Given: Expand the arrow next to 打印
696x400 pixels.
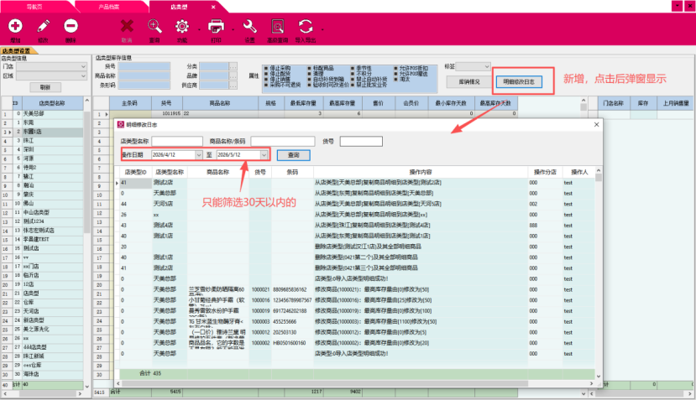Looking at the screenshot, I should point(233,29).
